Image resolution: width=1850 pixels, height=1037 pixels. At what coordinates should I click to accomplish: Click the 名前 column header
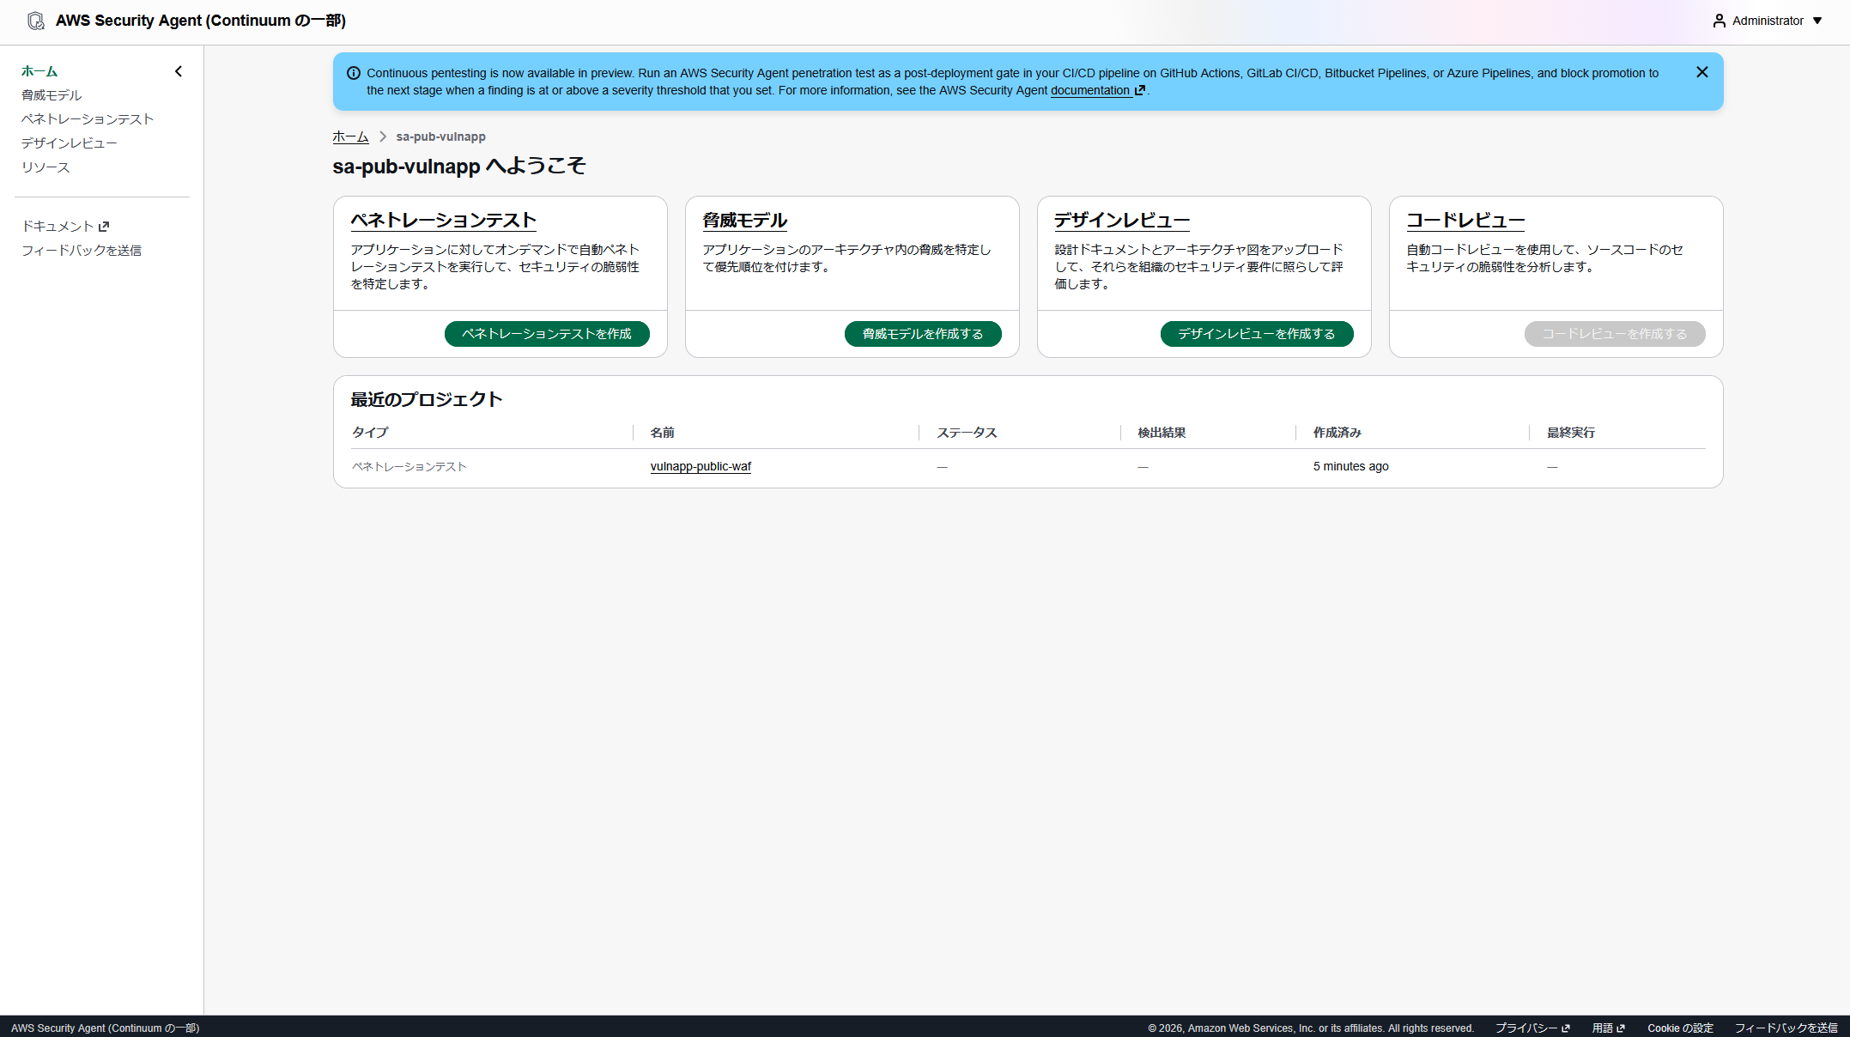[662, 433]
